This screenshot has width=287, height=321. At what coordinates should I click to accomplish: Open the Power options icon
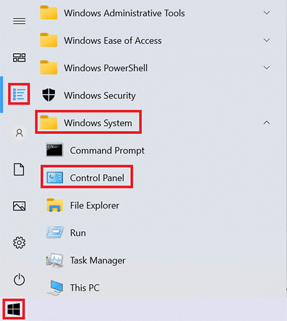pyautogui.click(x=19, y=280)
